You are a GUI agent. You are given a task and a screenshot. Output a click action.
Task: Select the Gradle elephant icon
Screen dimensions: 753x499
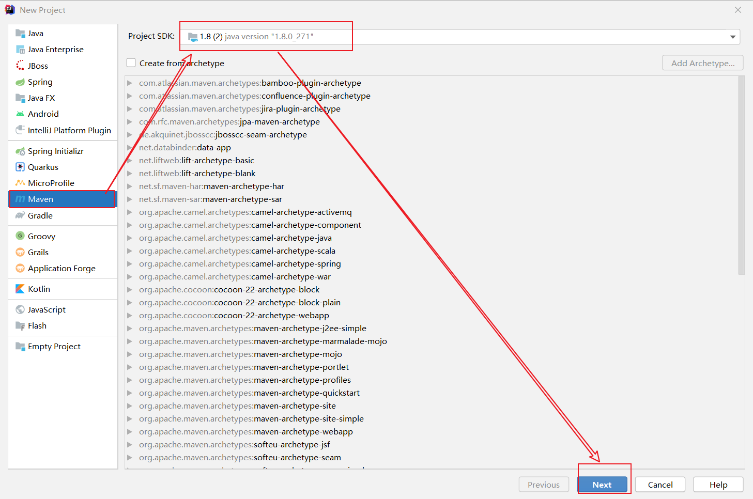click(20, 215)
